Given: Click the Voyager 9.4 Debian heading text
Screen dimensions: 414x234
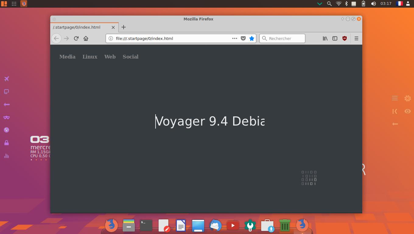Looking at the screenshot, I should pos(210,121).
